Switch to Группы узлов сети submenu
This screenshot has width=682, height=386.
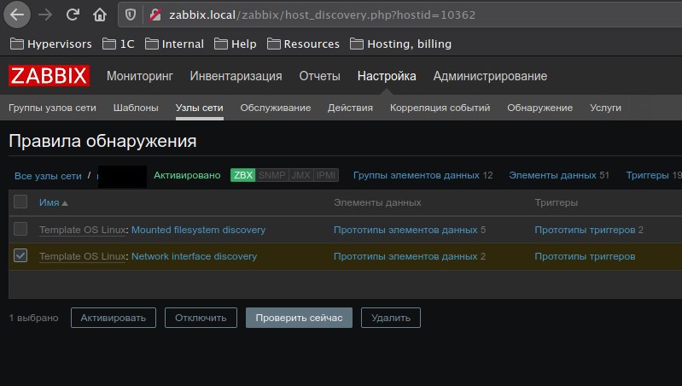coord(52,108)
